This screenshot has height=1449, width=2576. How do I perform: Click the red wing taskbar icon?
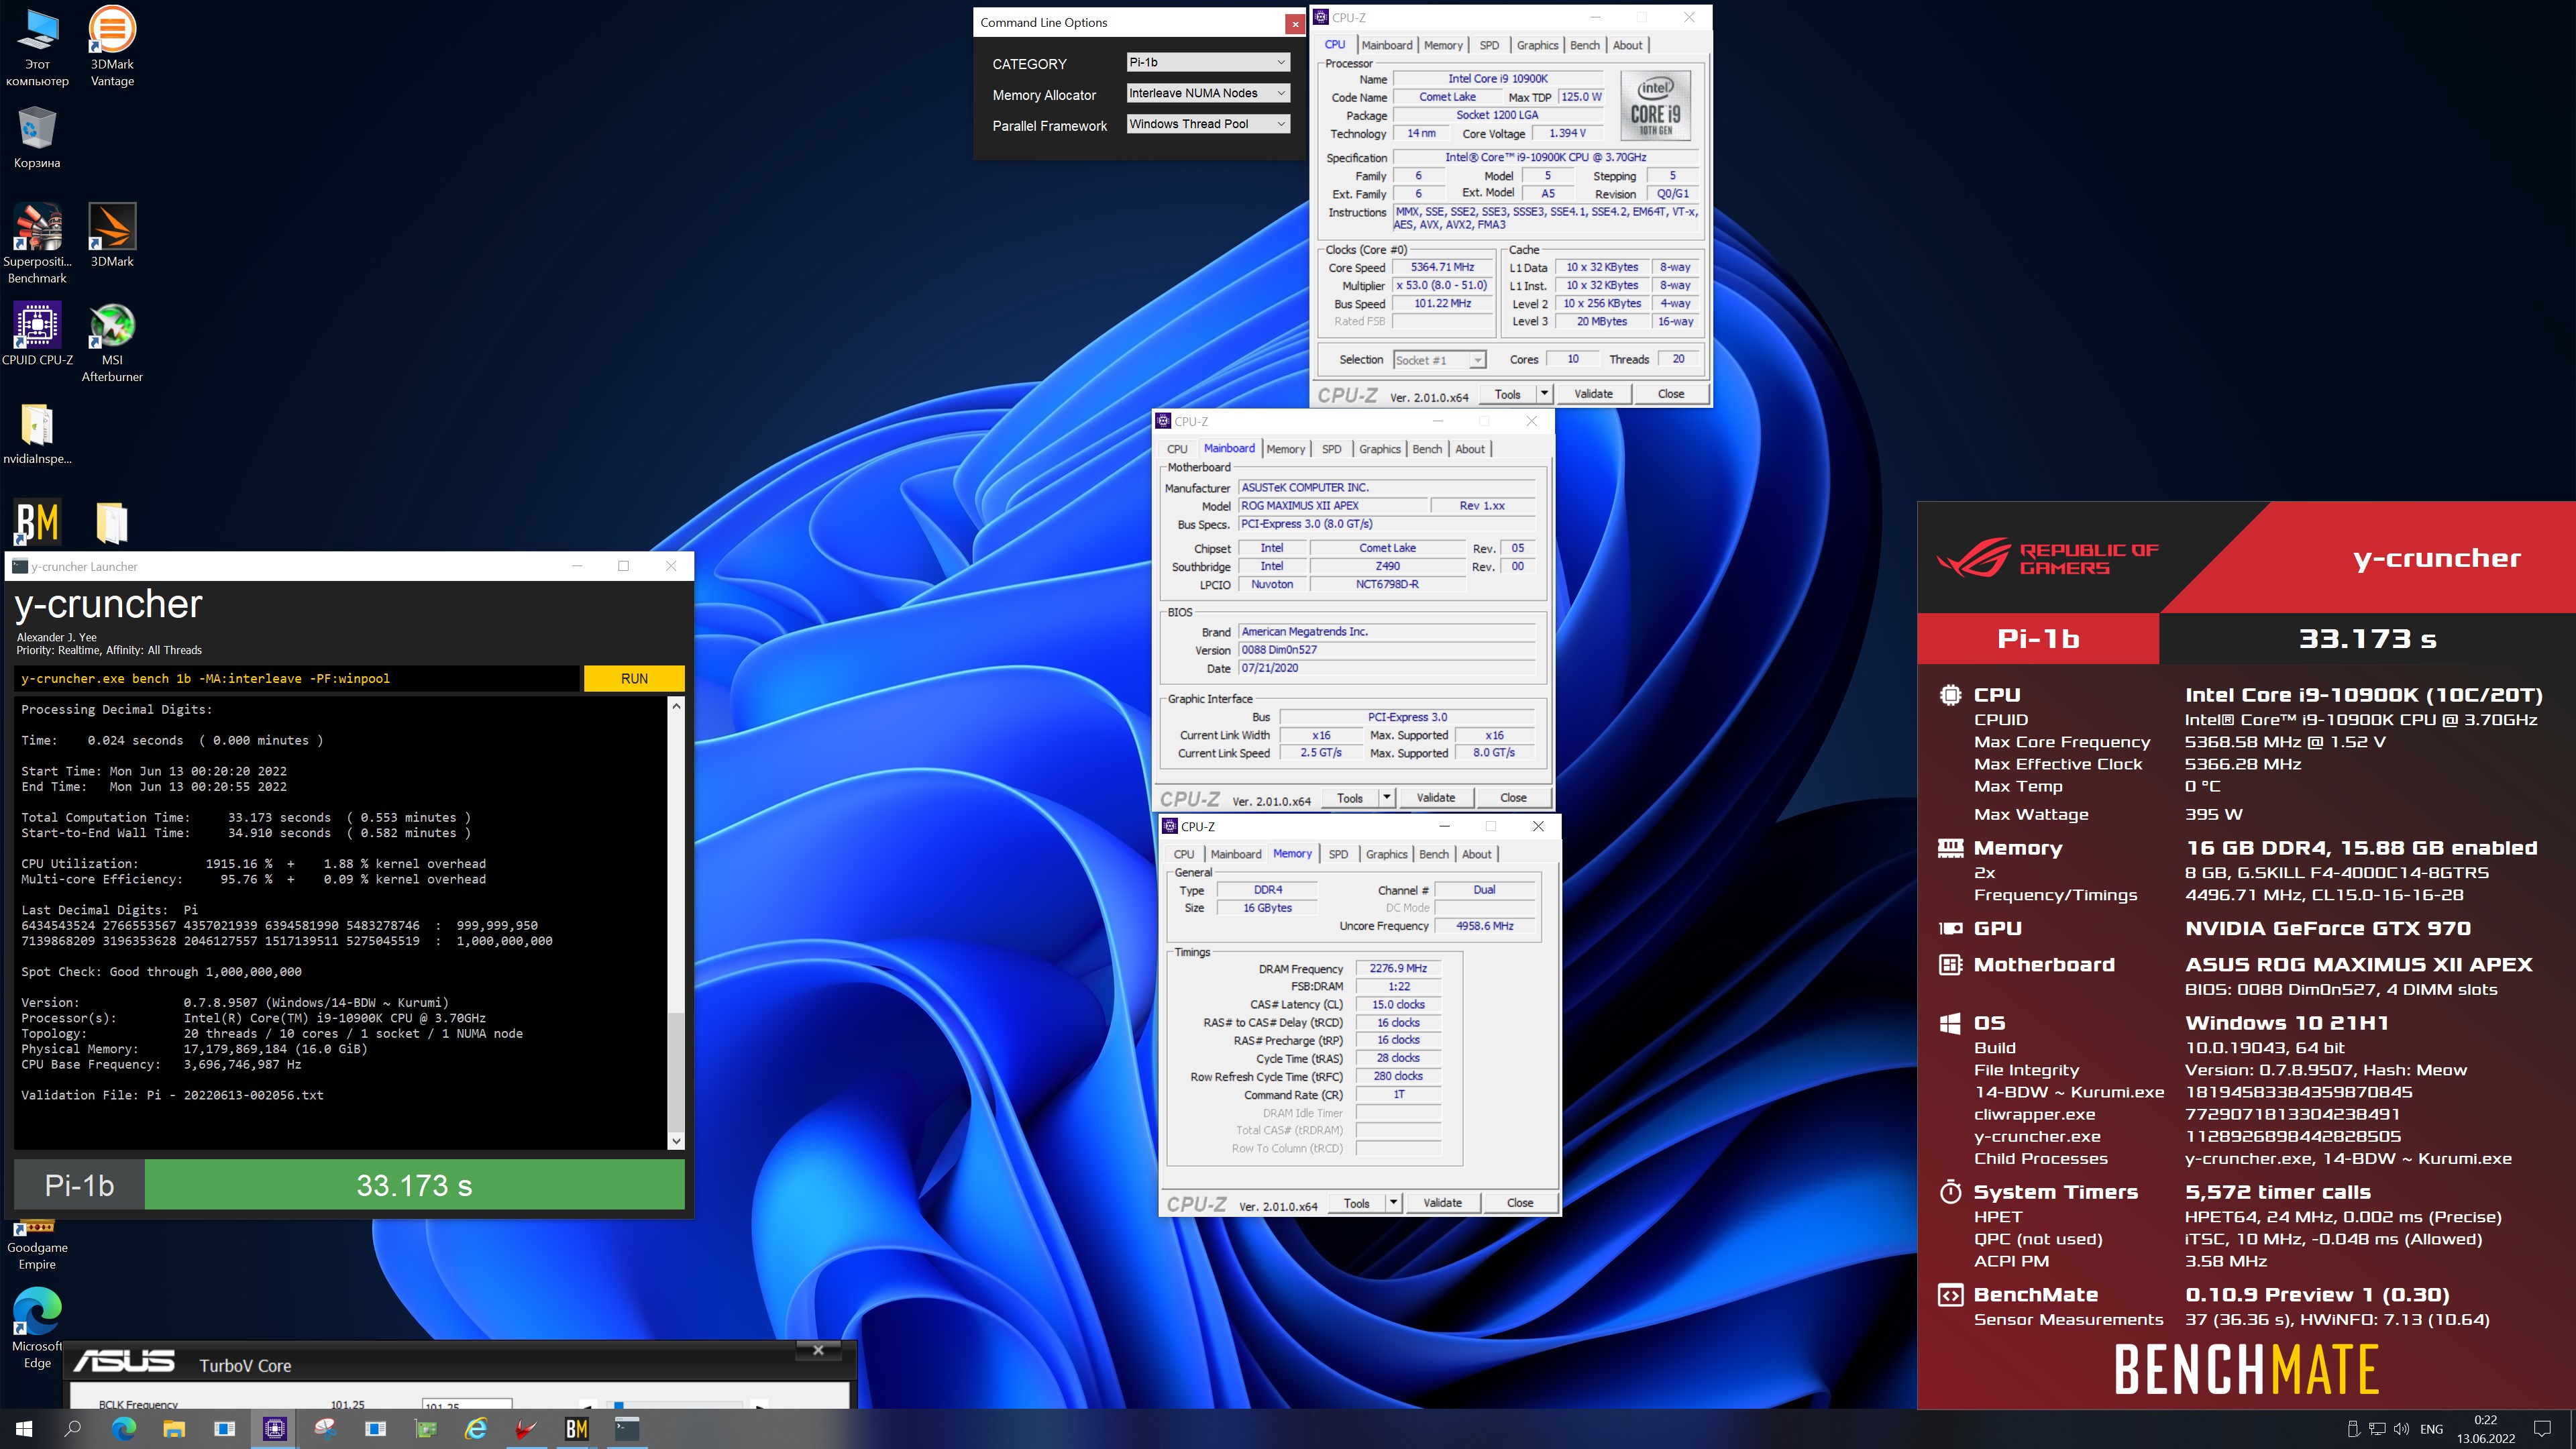point(526,1429)
